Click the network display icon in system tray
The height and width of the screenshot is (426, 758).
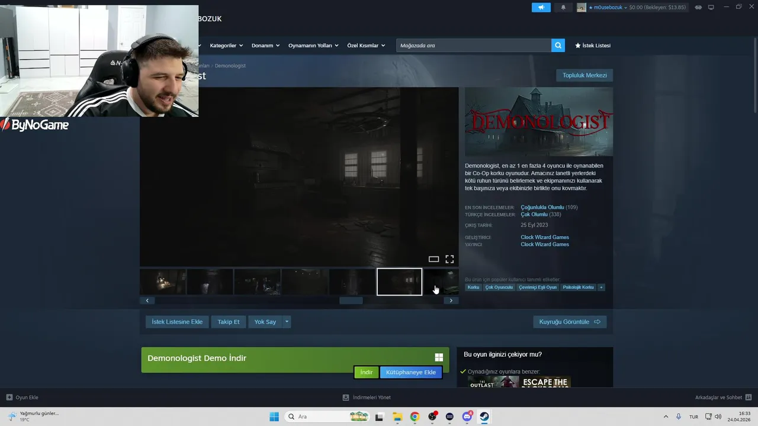click(x=708, y=417)
